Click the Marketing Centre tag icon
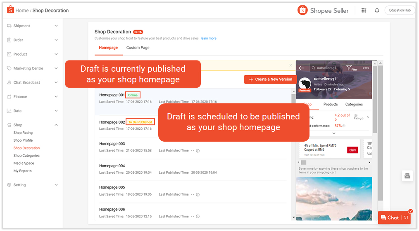This screenshot has height=231, width=419. (9, 68)
